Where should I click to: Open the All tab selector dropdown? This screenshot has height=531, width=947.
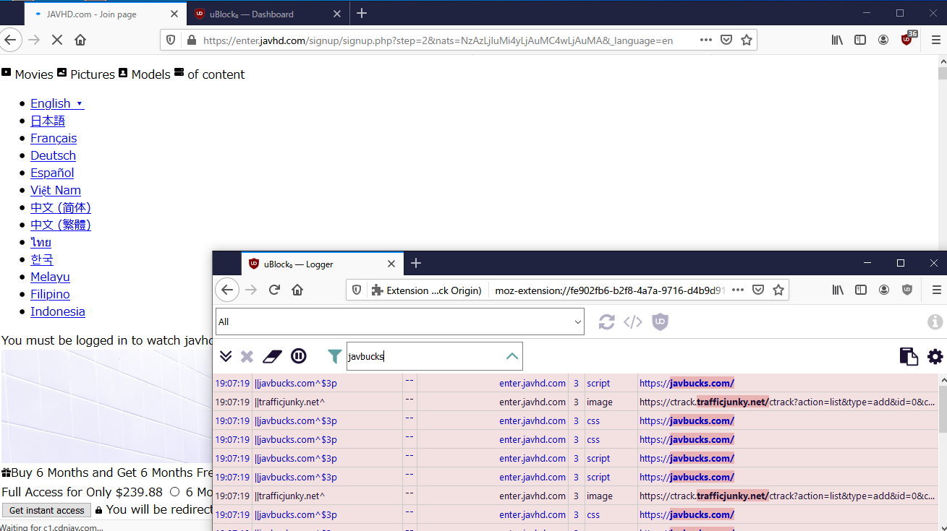[399, 321]
